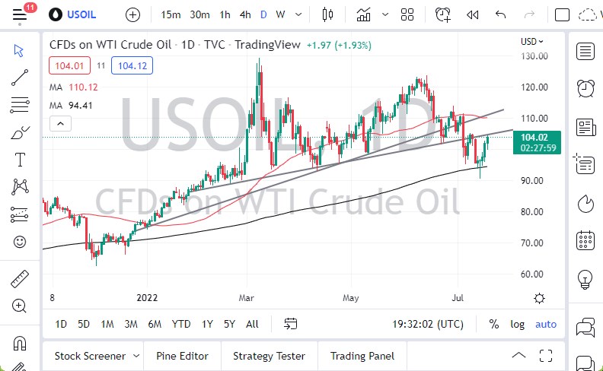
Task: Toggle the auto scale option
Action: (x=546, y=325)
